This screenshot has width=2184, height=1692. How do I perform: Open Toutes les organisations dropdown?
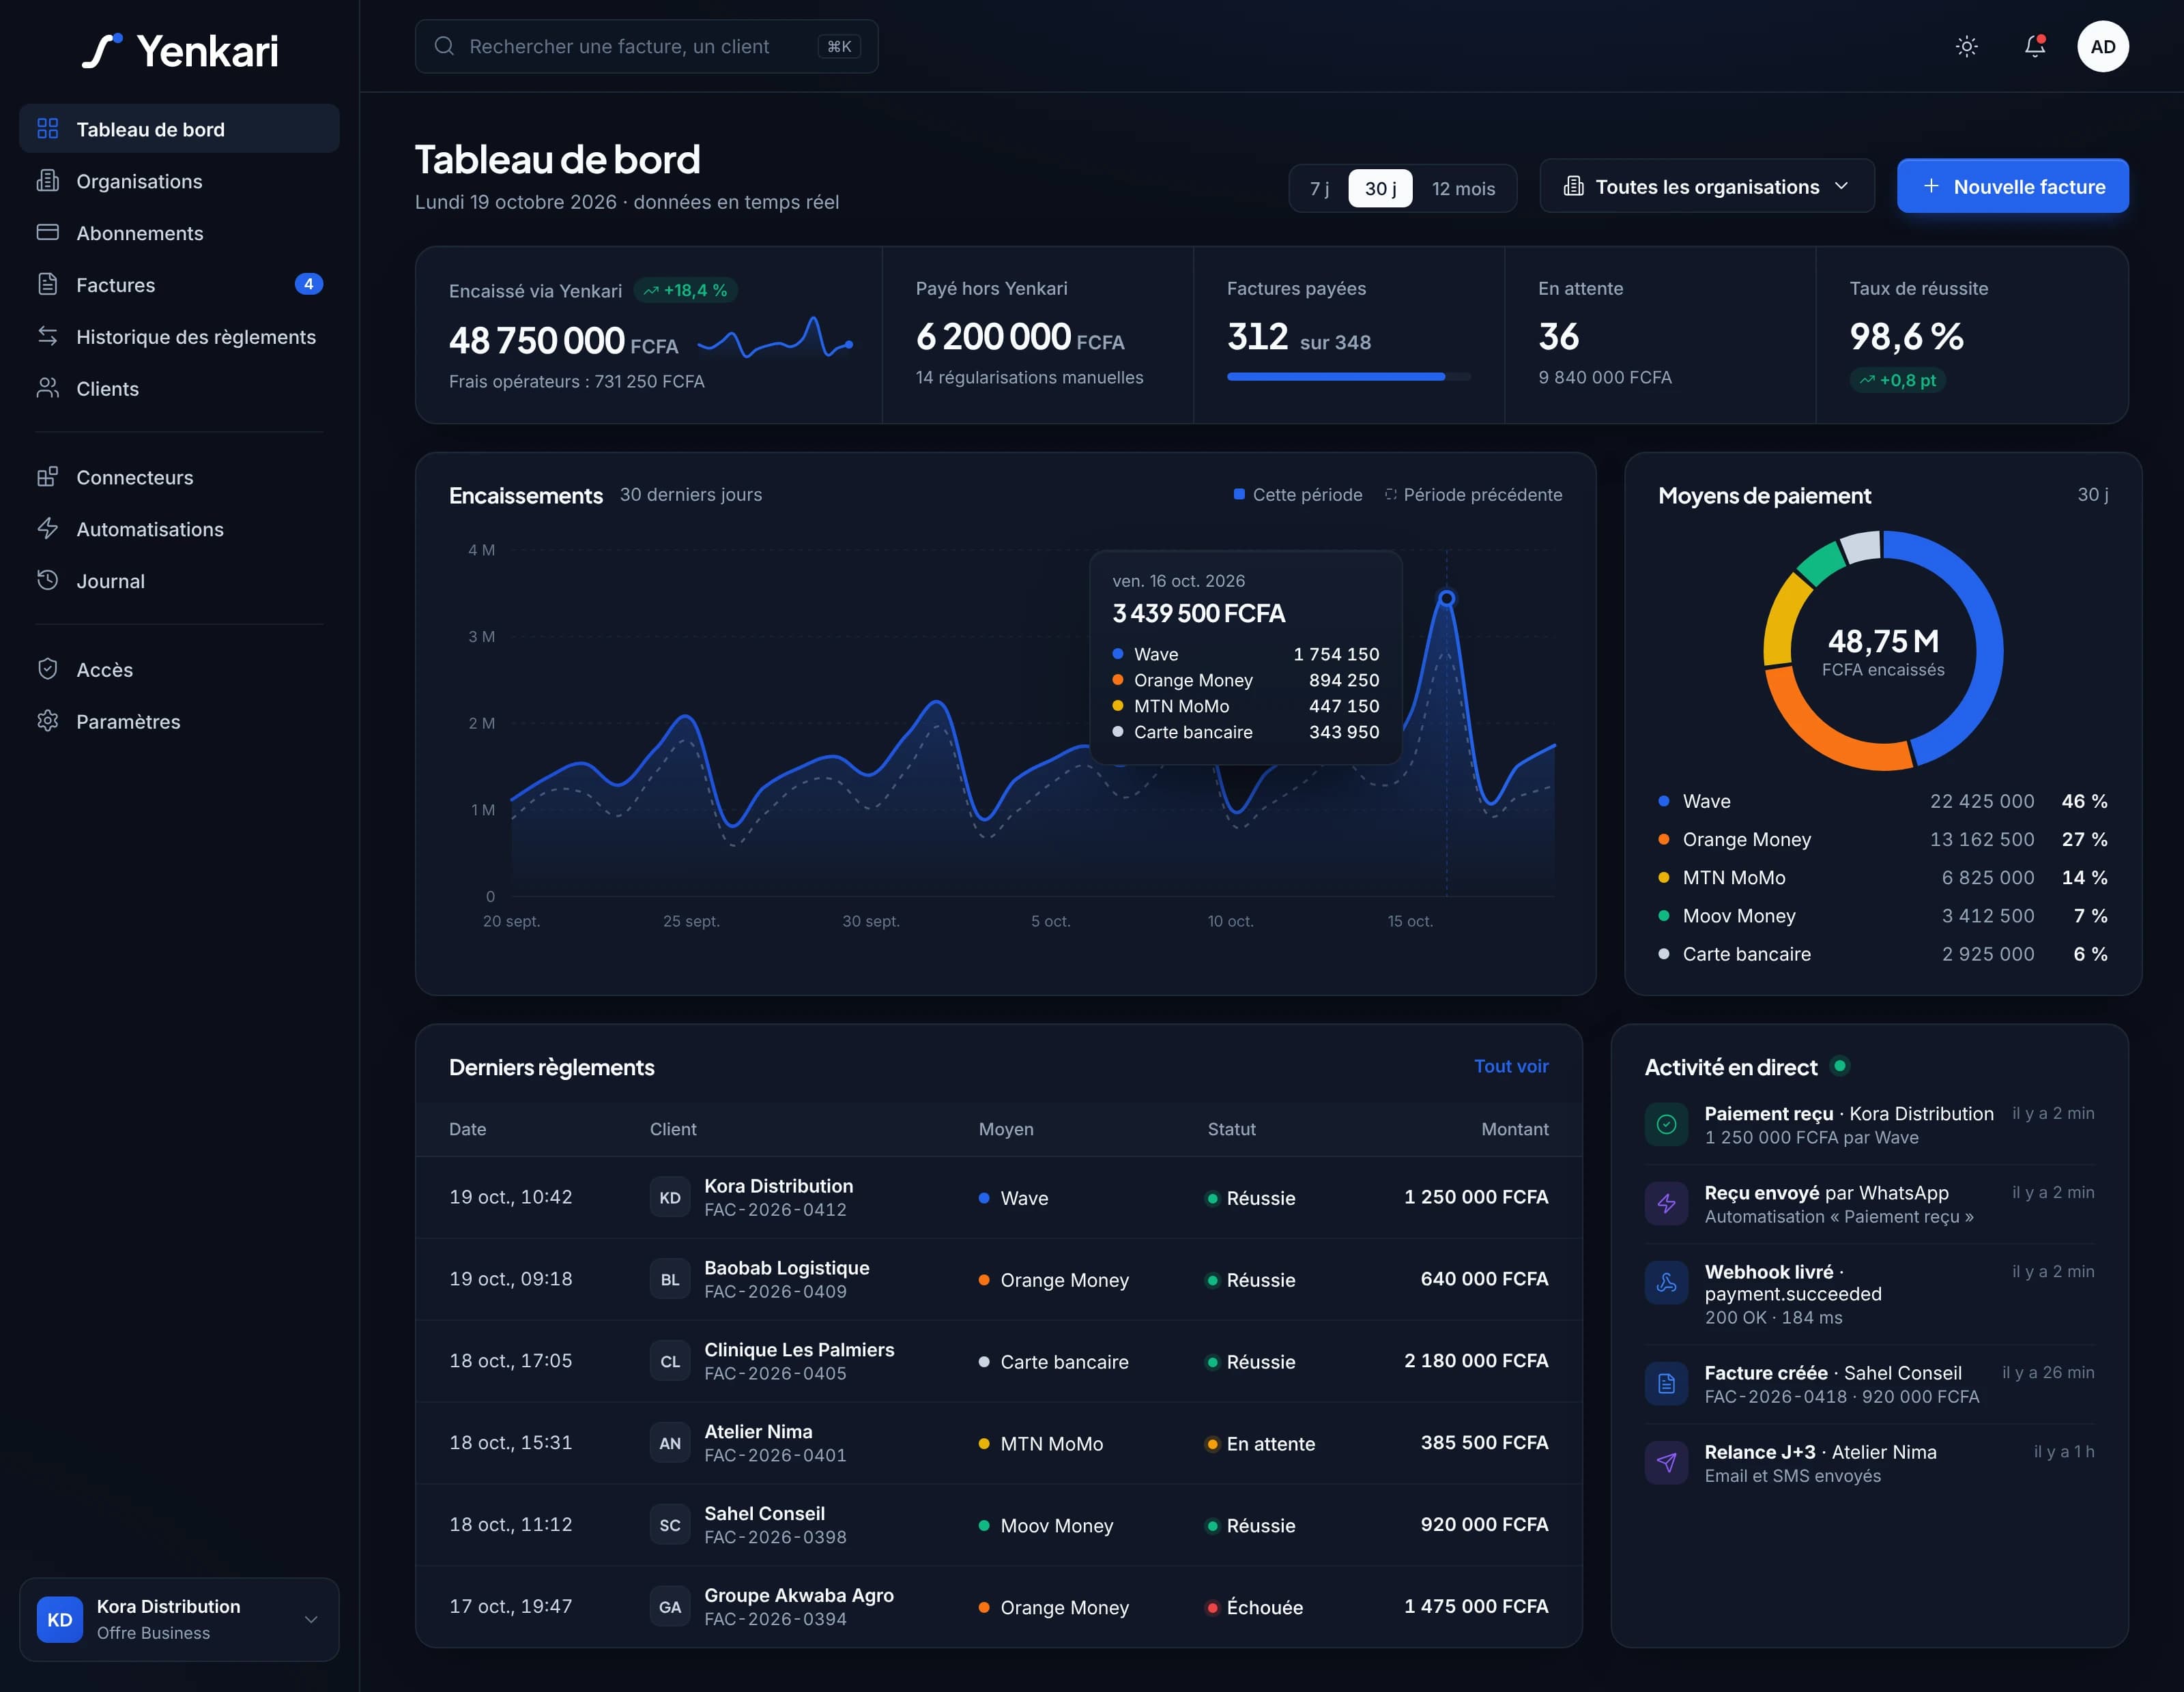coord(1706,187)
